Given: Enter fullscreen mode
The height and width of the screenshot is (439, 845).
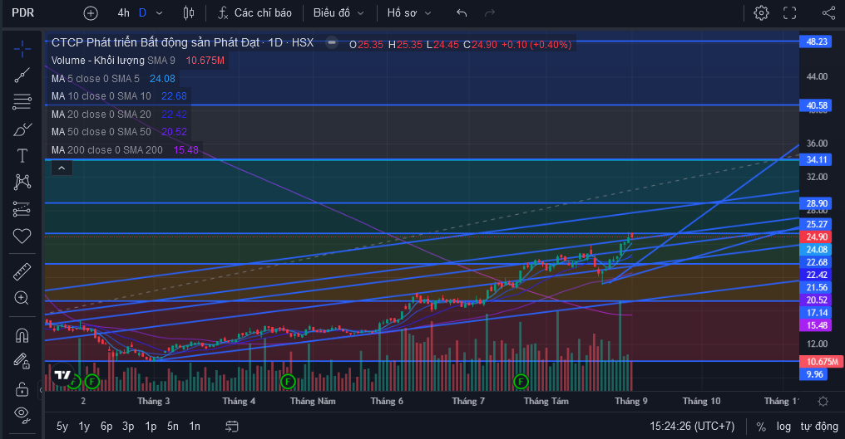Looking at the screenshot, I should [x=789, y=13].
